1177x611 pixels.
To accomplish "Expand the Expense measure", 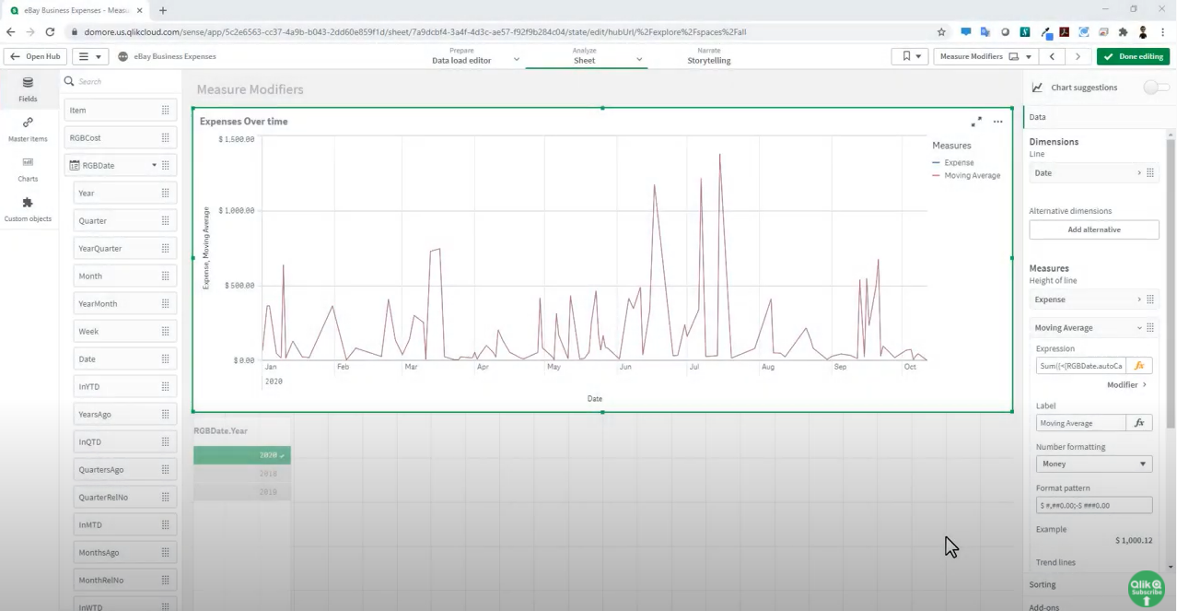I will [x=1139, y=300].
